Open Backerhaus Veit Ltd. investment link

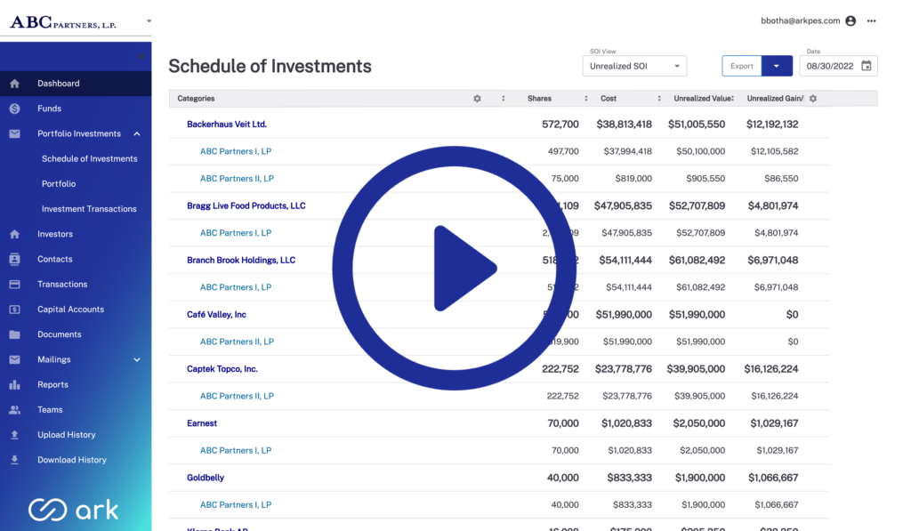click(227, 125)
